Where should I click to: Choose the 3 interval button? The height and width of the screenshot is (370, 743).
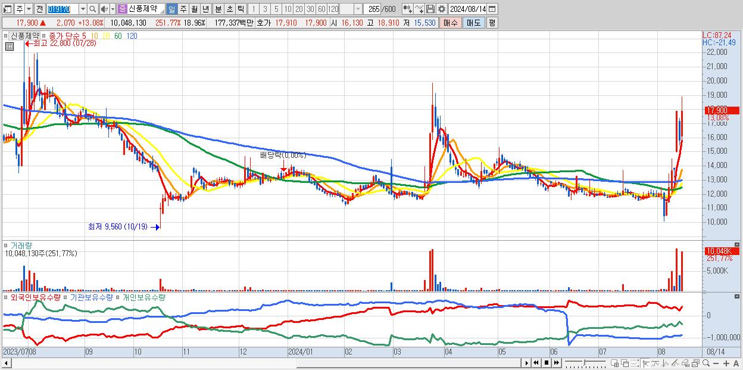click(265, 9)
